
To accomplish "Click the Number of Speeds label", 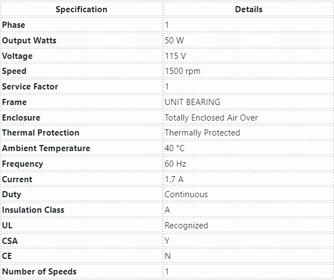I will 39,272.
